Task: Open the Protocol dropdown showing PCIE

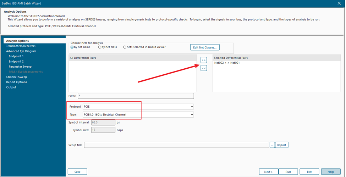Action: point(138,107)
